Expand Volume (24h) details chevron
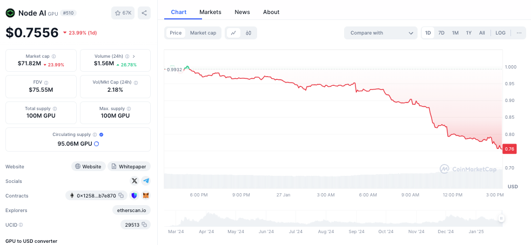531x245 pixels. (x=134, y=57)
